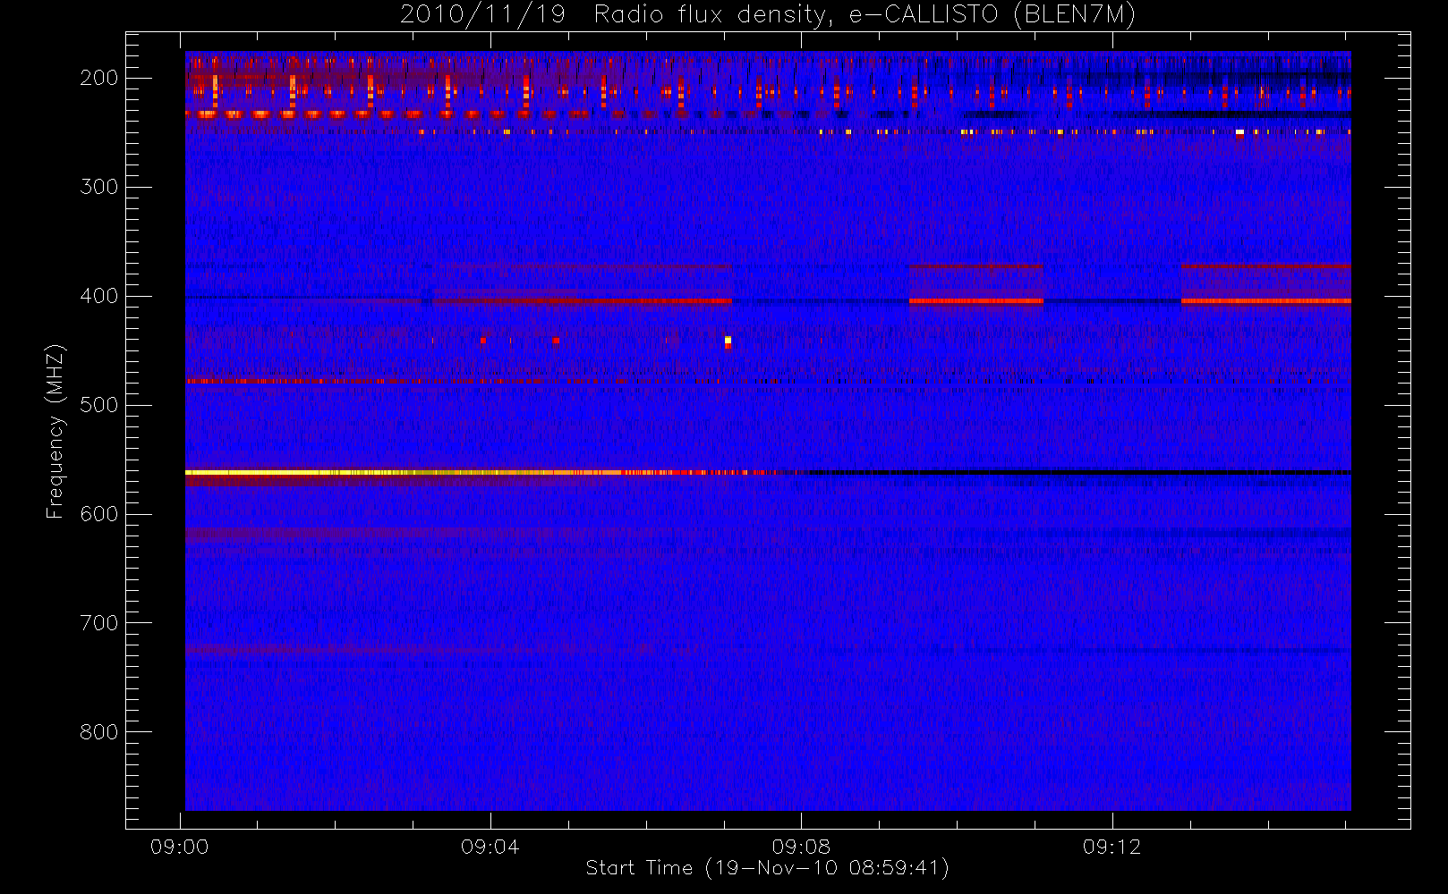The height and width of the screenshot is (894, 1448).
Task: Click the 600 frequency tick label
Action: point(99,514)
